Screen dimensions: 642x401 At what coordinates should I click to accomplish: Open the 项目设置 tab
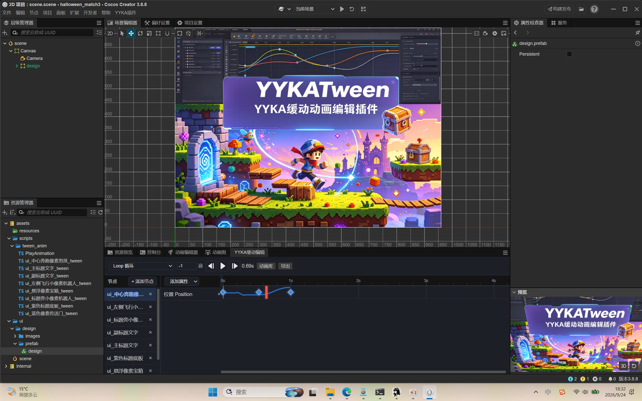[190, 23]
